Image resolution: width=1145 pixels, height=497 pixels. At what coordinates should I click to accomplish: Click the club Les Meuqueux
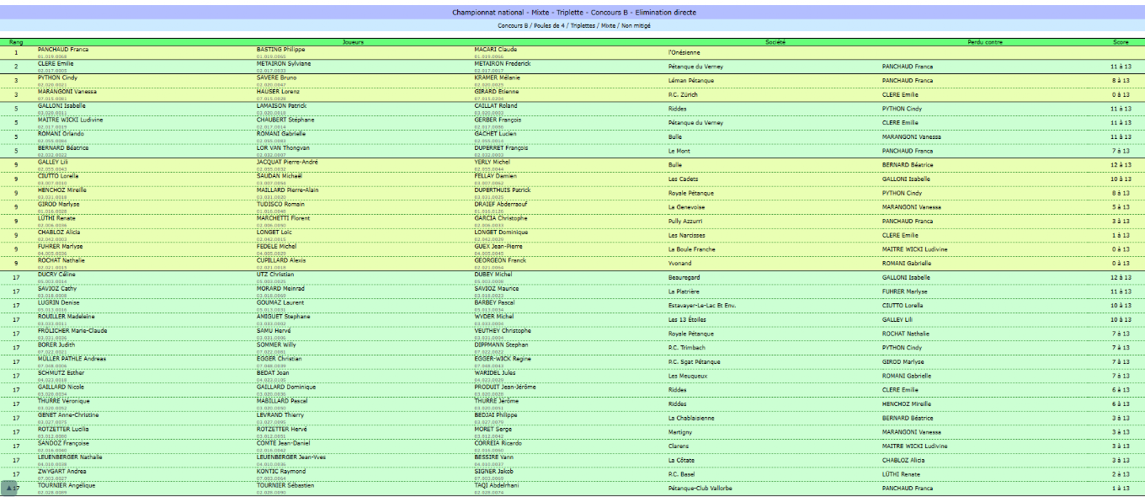(688, 376)
